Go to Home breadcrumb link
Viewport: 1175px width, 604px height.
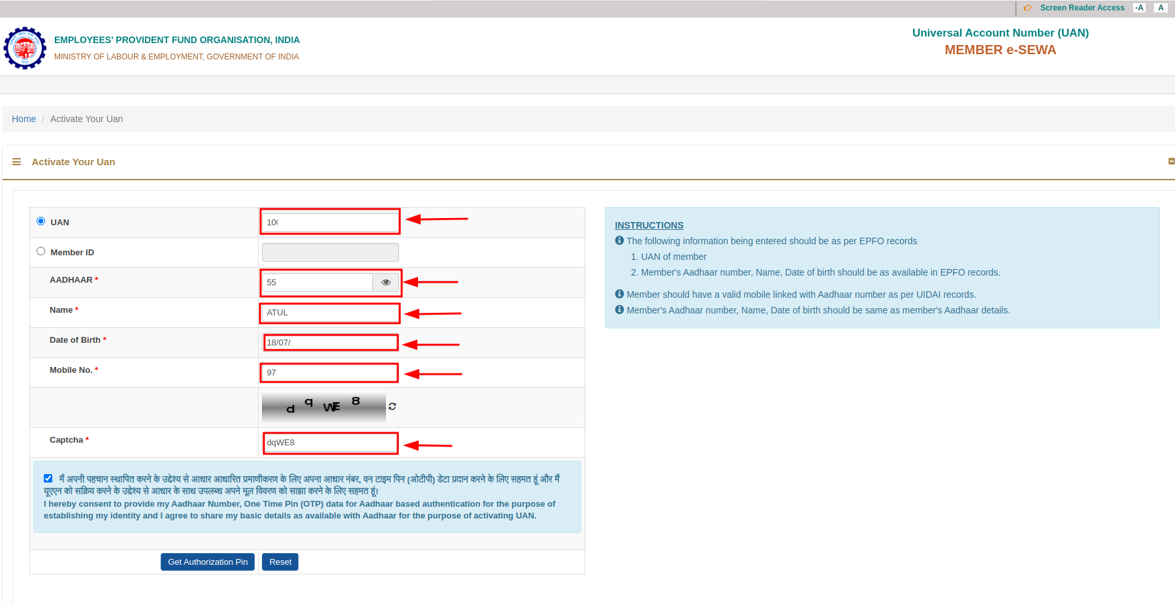click(24, 119)
